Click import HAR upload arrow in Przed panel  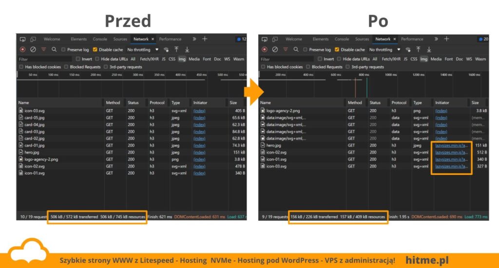point(176,49)
